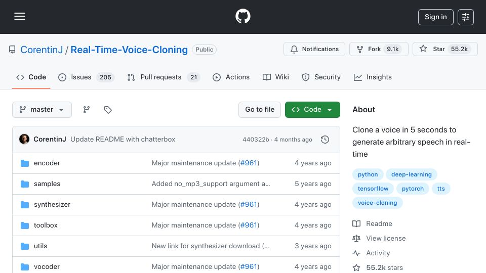Open the samples folder
486x273 pixels.
click(47, 184)
